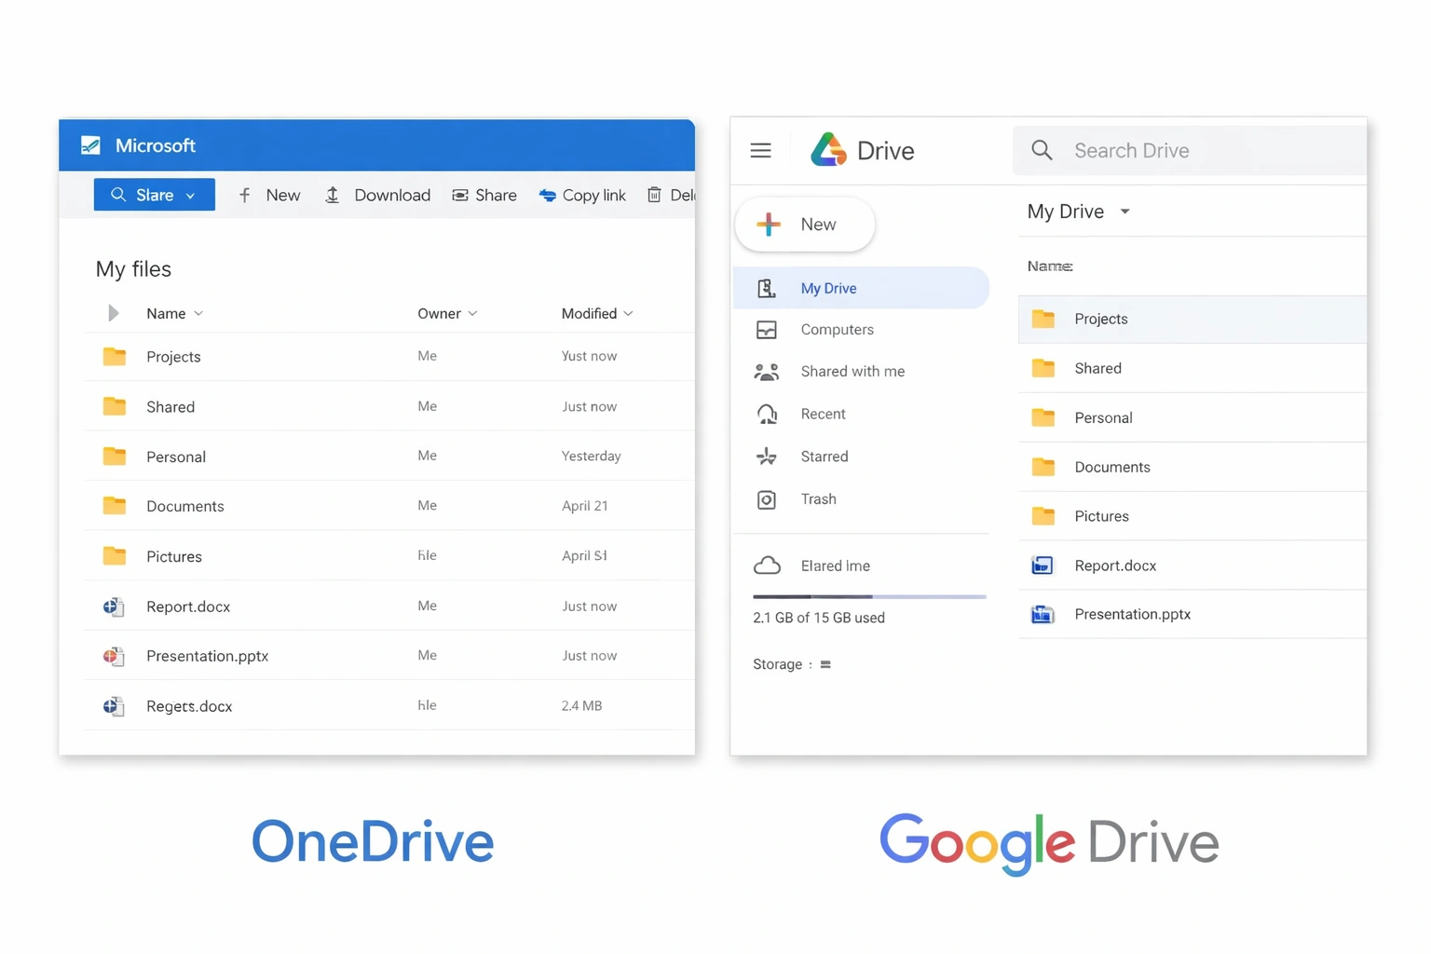
Task: Open Trash in Google Drive sidebar
Action: coord(818,499)
